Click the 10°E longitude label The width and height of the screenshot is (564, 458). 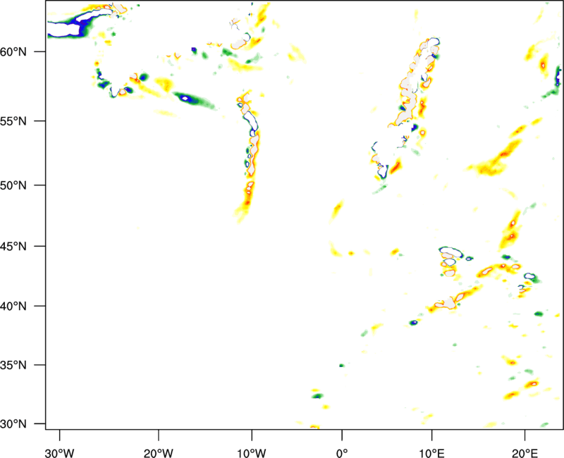pyautogui.click(x=431, y=453)
